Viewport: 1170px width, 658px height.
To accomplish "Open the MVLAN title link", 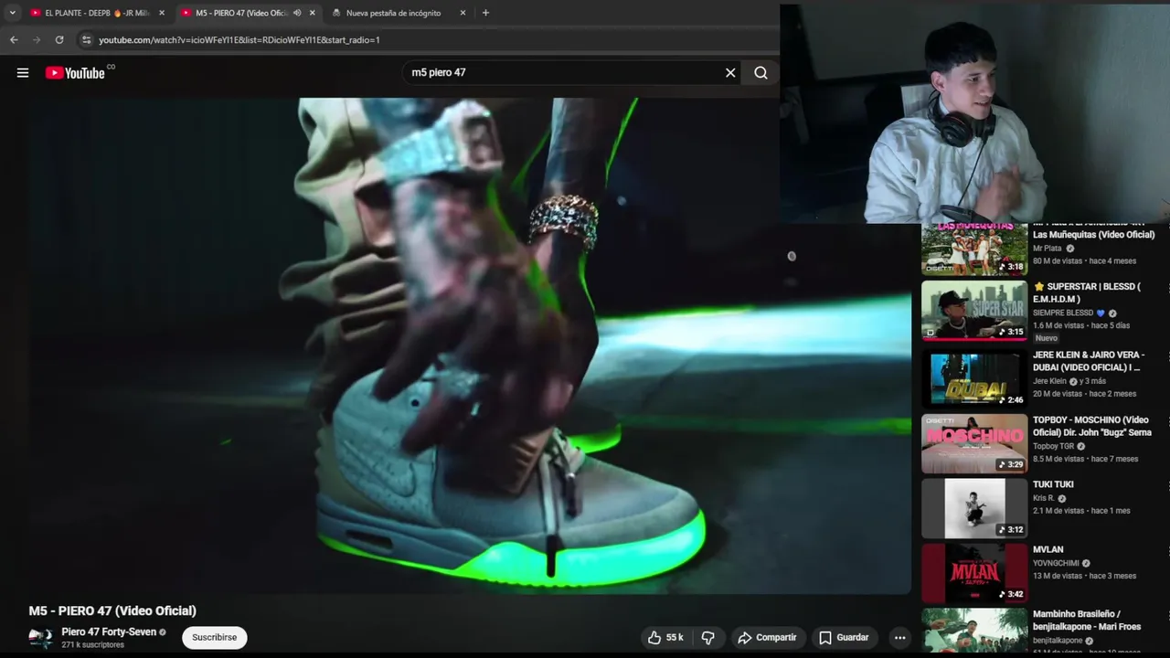I will [x=1048, y=550].
